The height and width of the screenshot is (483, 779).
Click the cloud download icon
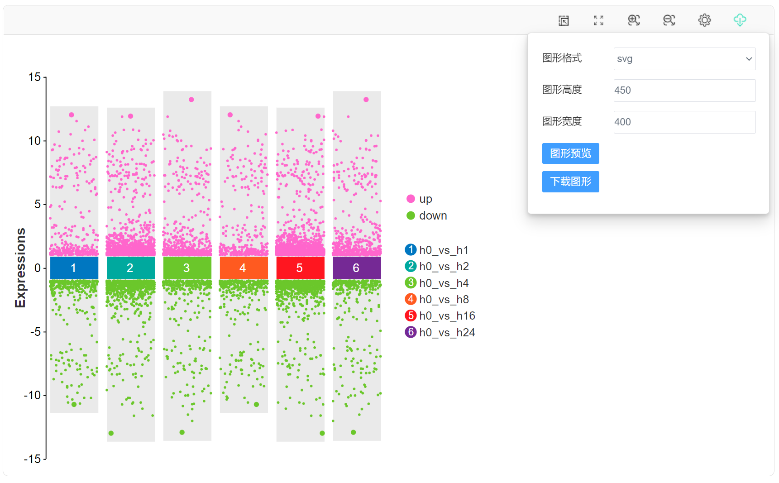[x=740, y=20]
